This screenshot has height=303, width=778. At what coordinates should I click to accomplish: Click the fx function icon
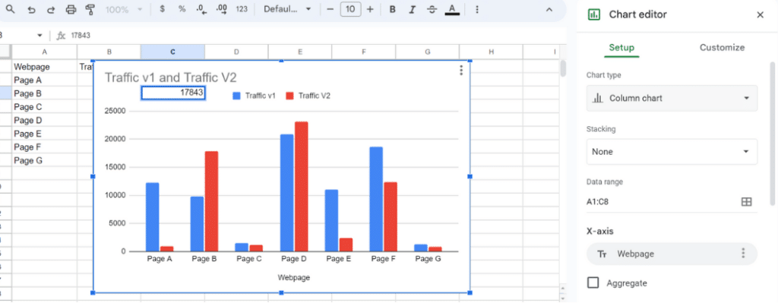(x=62, y=35)
